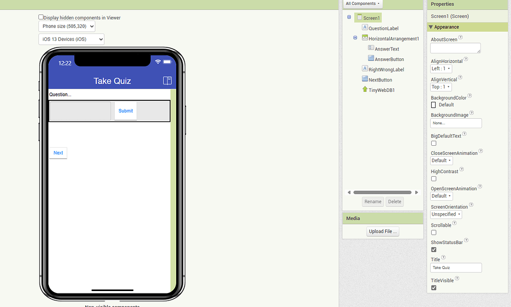Open the All Components filter menu
The width and height of the screenshot is (511, 307).
coord(363,3)
